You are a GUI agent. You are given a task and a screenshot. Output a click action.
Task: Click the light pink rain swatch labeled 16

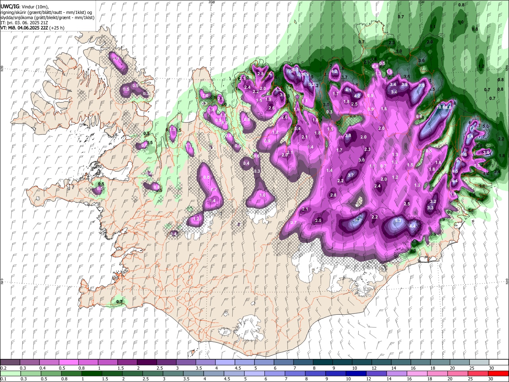pos(417,373)
